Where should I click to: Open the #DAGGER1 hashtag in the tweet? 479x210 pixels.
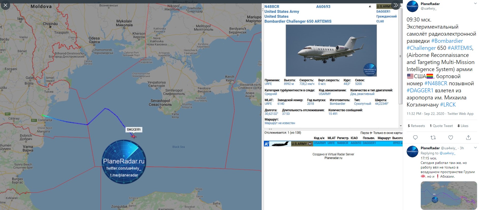point(420,91)
